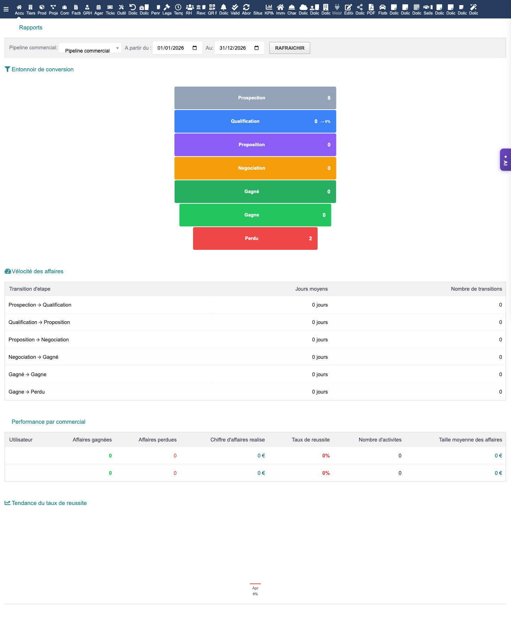This screenshot has width=511, height=620.
Task: Click the RAFRAICHIR button
Action: (290, 48)
